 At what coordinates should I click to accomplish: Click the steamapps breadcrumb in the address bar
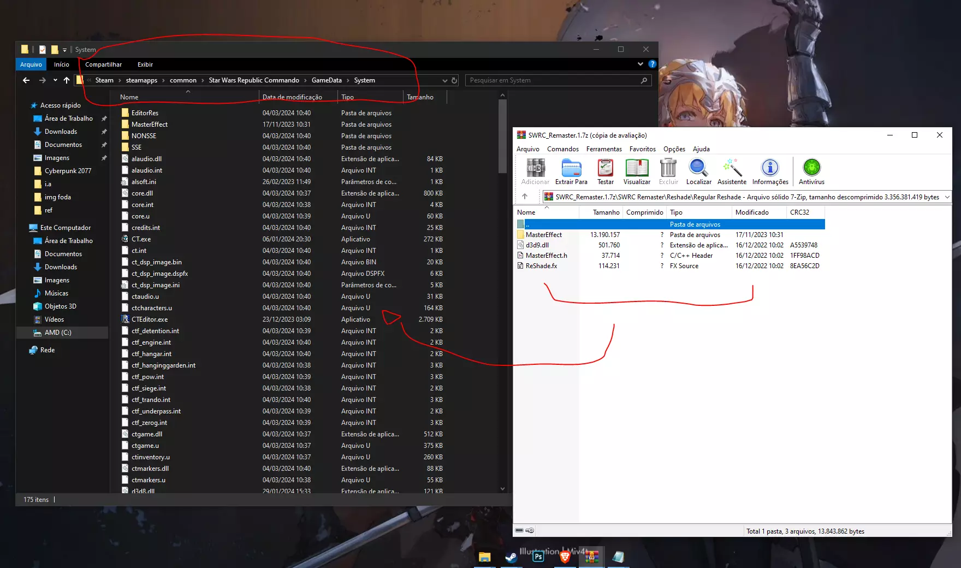141,80
